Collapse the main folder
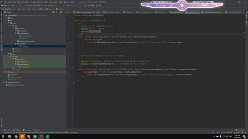248x139 pixels. [x=9, y=23]
